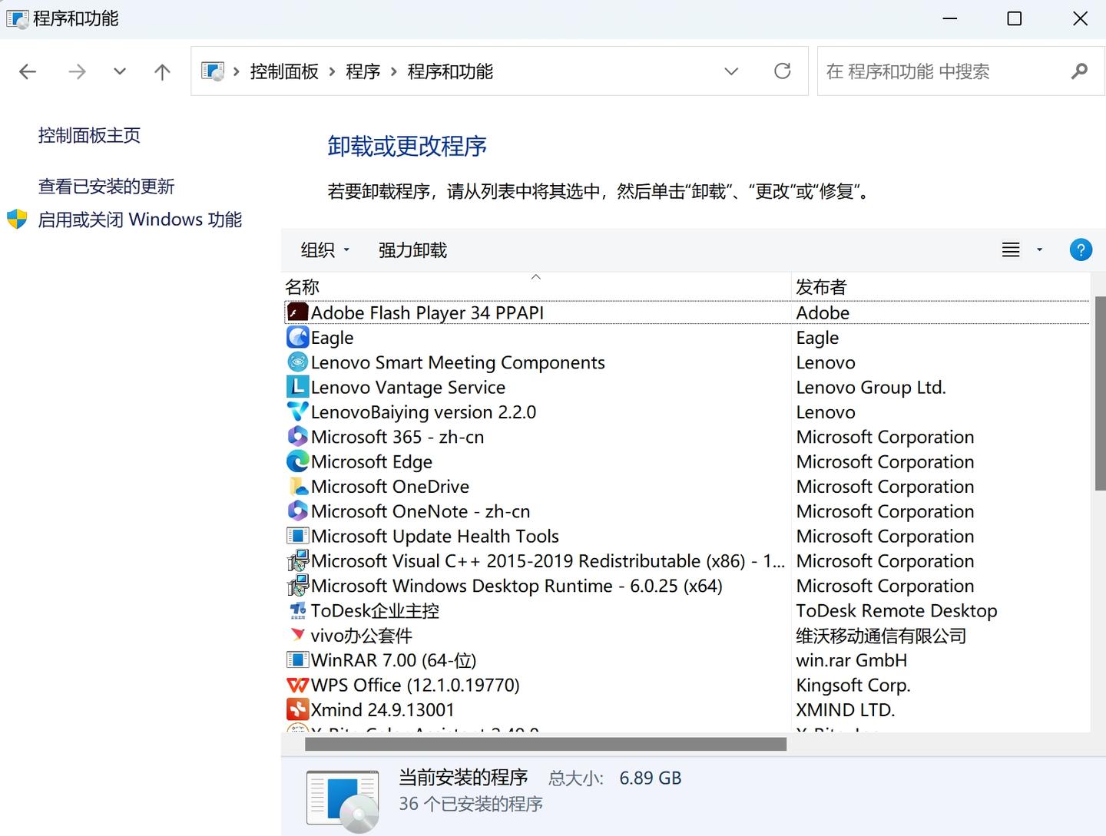The image size is (1106, 836).
Task: Select Microsoft OneDrive program name
Action: (x=390, y=486)
